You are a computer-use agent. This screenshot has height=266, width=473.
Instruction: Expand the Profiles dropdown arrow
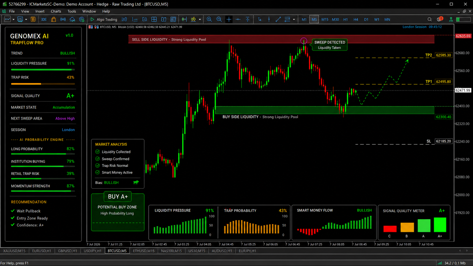26,20
